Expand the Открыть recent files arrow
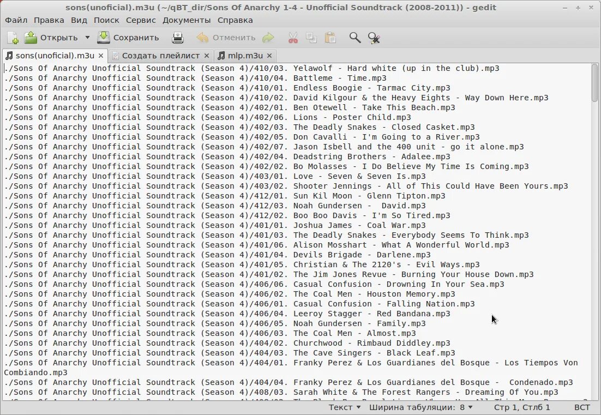 coord(87,38)
